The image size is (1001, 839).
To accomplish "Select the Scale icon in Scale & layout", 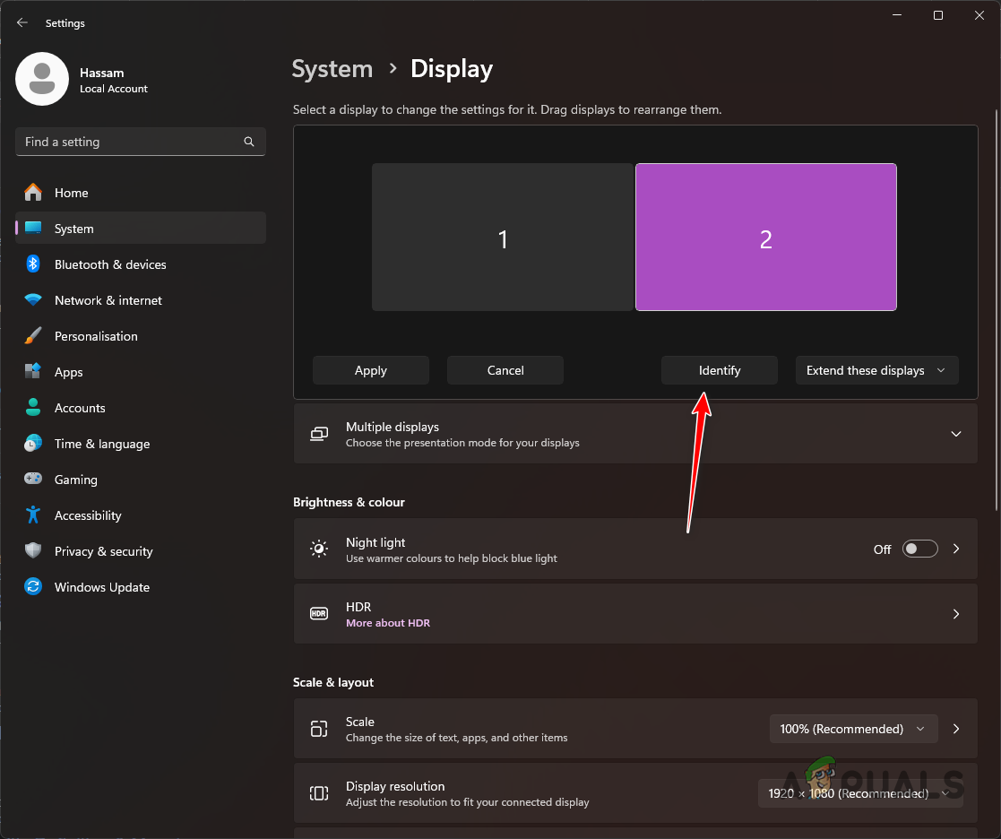I will click(319, 729).
